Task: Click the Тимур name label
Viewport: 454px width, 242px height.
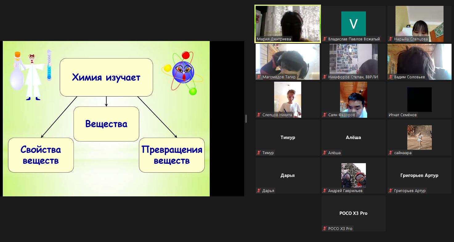Action: coord(268,153)
